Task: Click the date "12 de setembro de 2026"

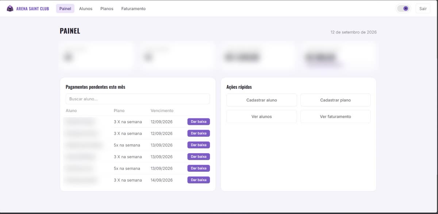Action: (353, 32)
